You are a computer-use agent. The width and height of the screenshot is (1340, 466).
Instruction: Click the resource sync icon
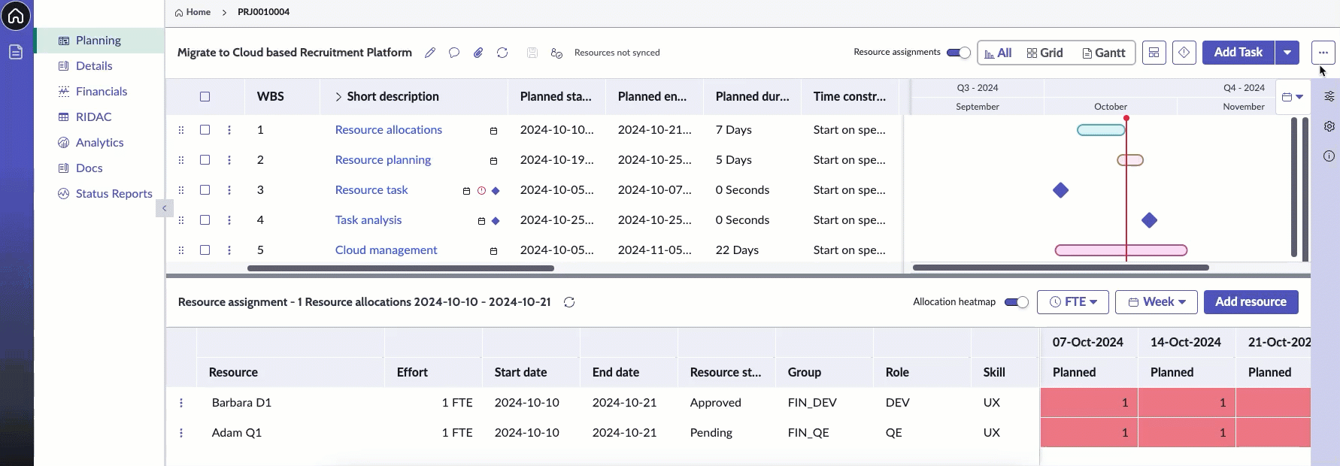[556, 53]
